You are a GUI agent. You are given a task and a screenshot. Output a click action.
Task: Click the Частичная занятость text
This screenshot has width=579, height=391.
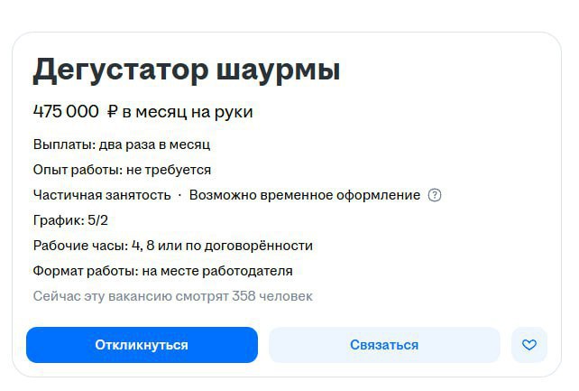(x=102, y=195)
